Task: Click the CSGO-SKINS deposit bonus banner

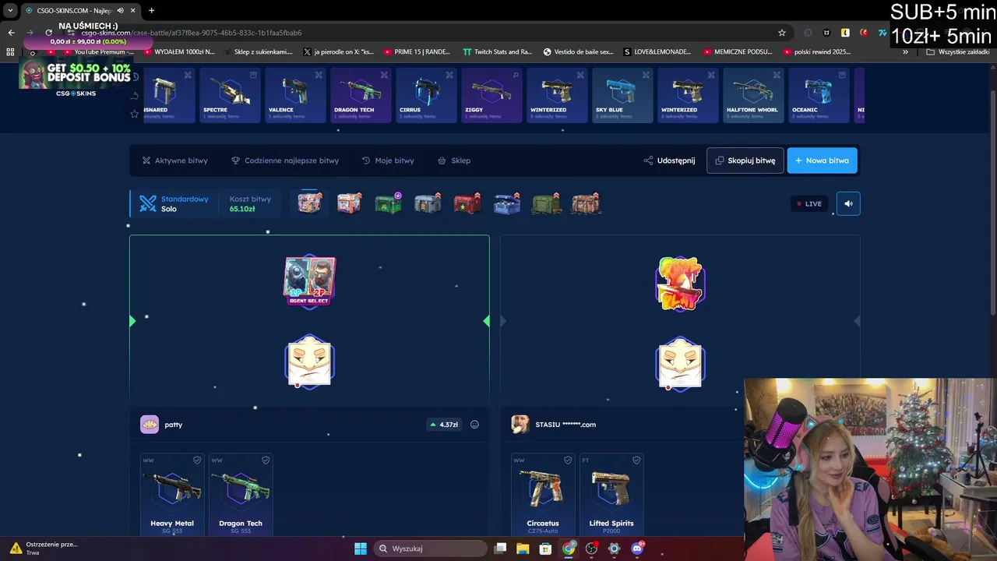Action: (76, 76)
